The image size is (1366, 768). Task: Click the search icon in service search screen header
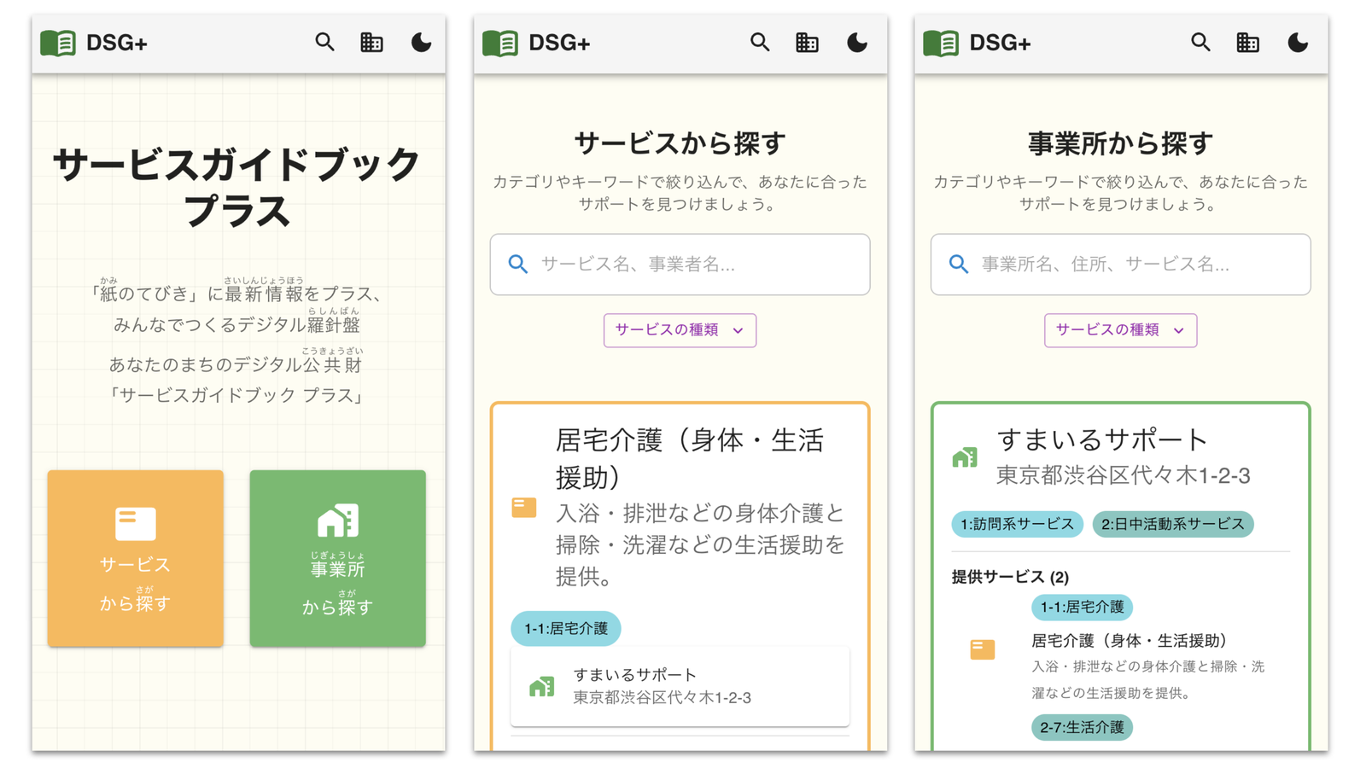[760, 42]
